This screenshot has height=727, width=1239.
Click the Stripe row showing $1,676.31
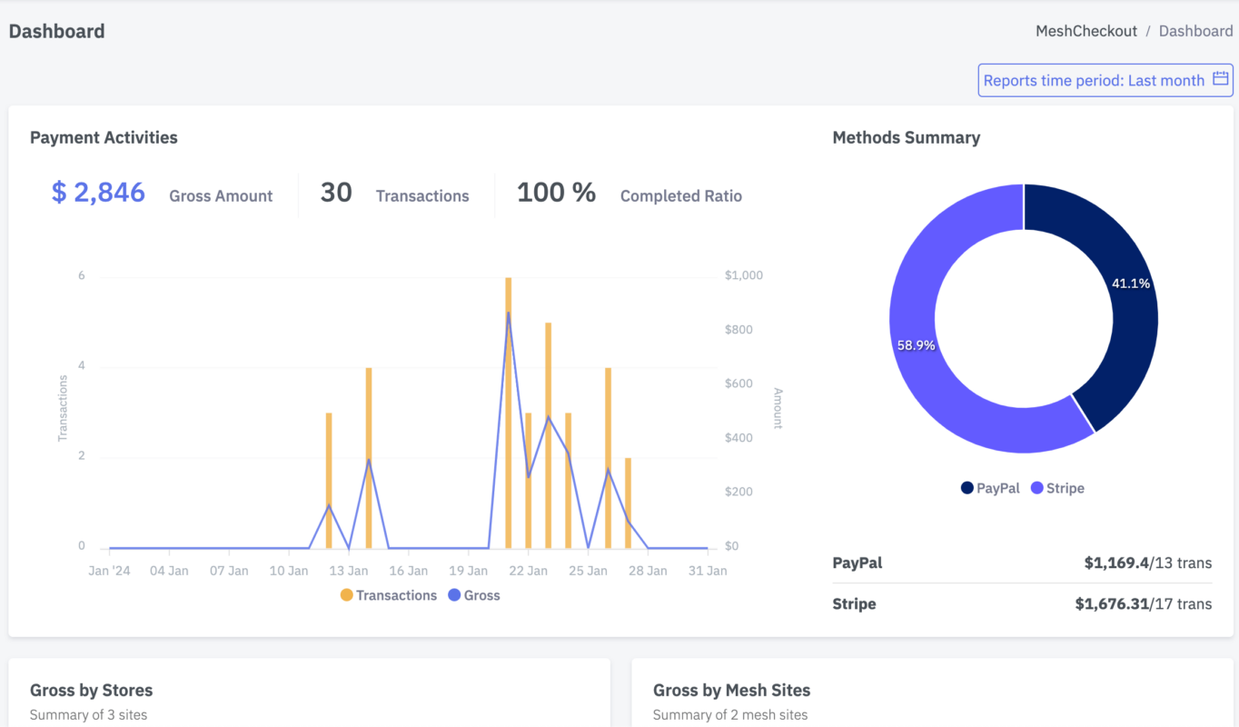pos(1022,603)
